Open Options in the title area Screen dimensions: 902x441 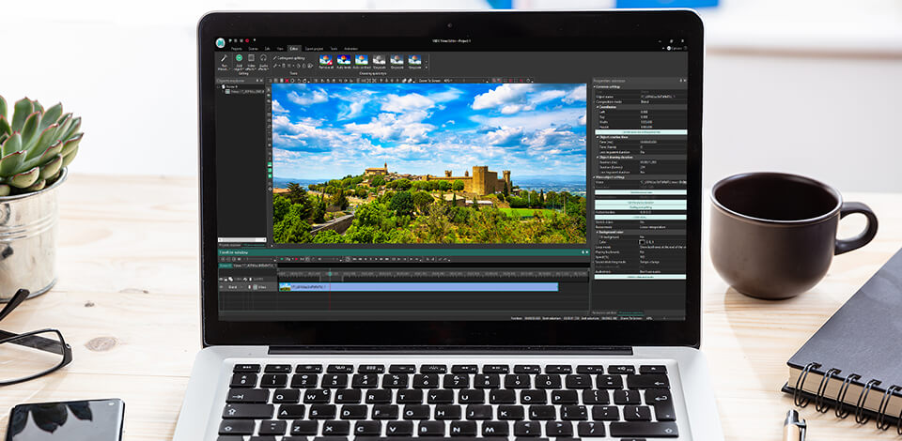pos(676,49)
